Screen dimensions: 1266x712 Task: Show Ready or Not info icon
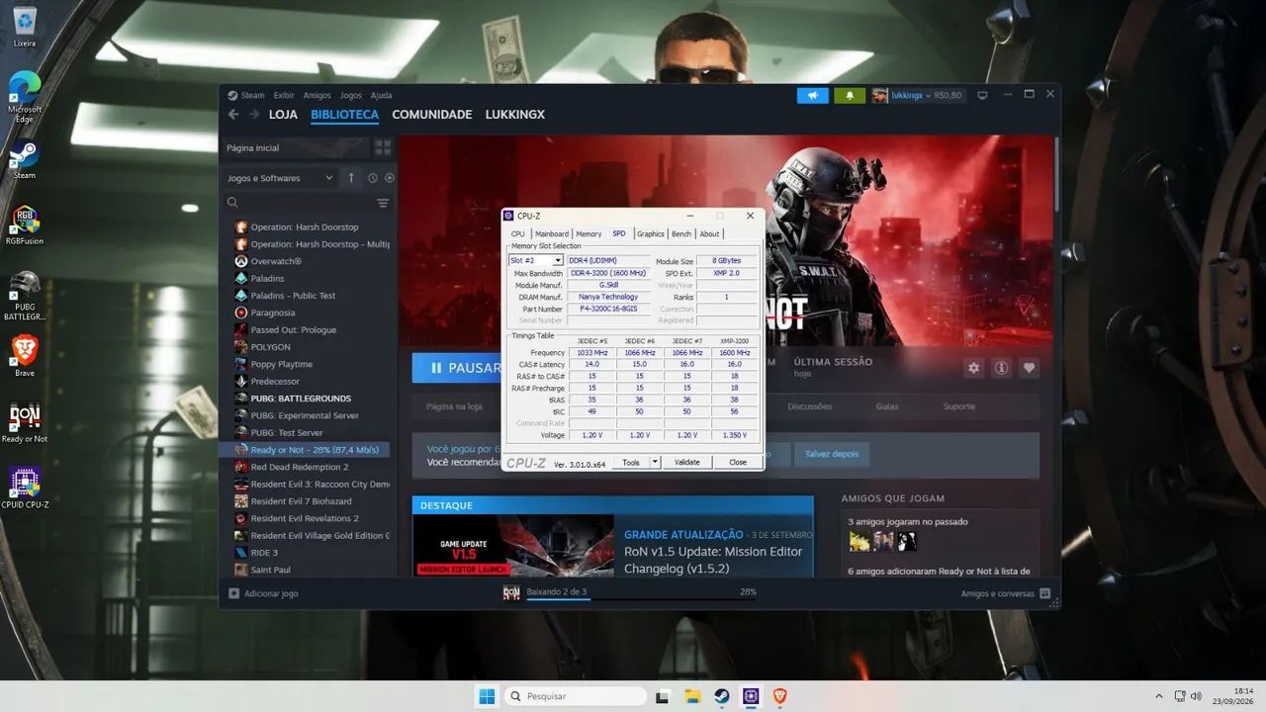pyautogui.click(x=1001, y=368)
